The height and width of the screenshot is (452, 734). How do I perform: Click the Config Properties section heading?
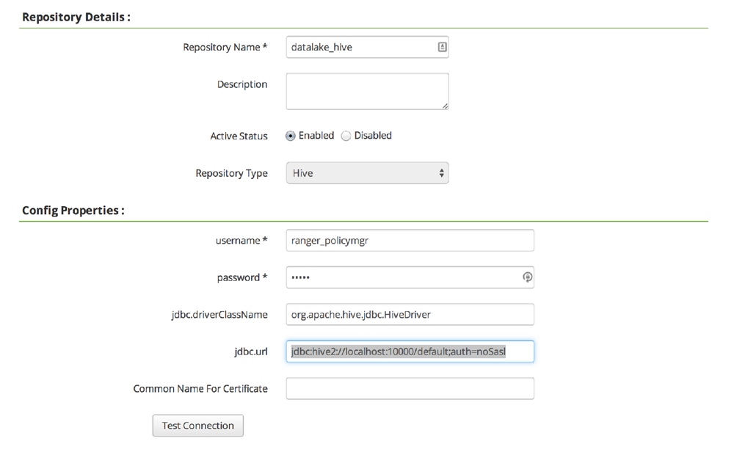(73, 210)
